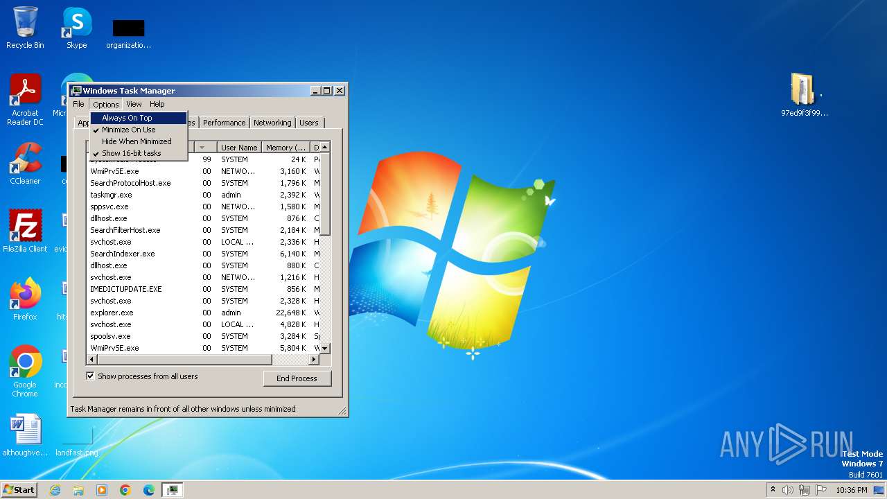Open the View menu
The image size is (887, 499).
coord(134,104)
